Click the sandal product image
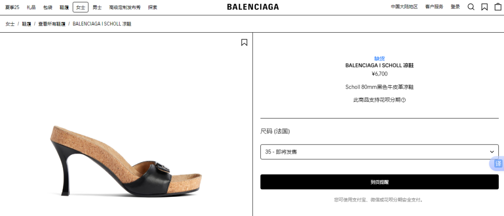This screenshot has width=504, height=216. pyautogui.click(x=126, y=160)
